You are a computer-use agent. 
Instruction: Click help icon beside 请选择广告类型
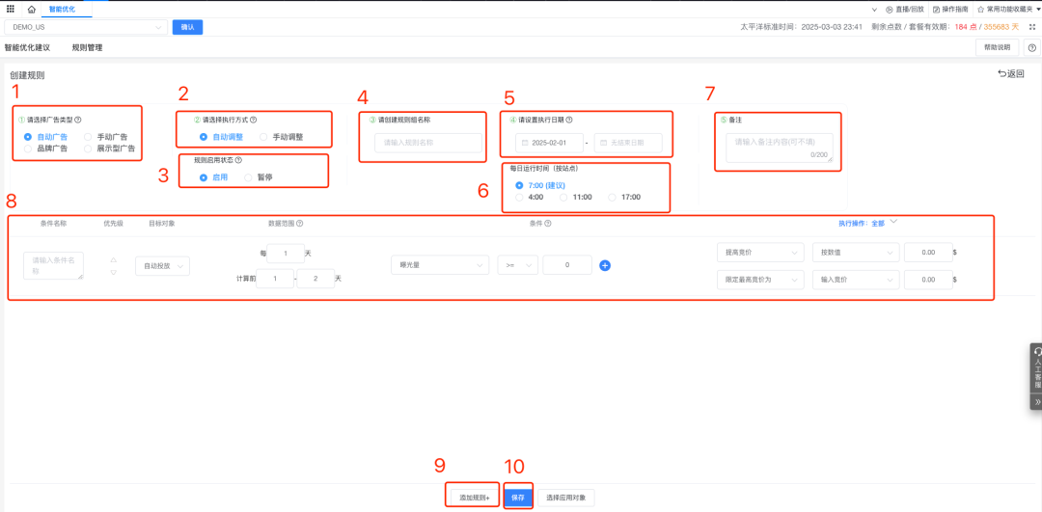coord(78,121)
